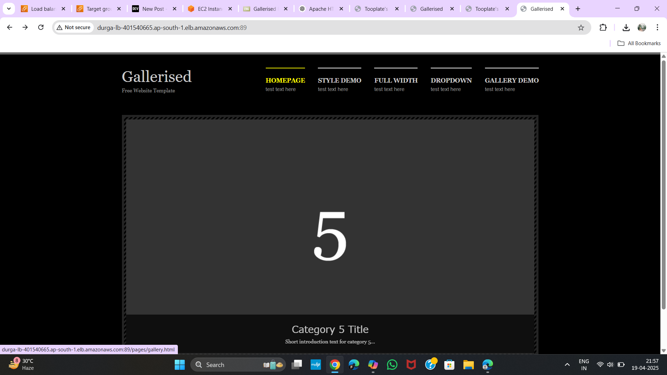The width and height of the screenshot is (667, 375).
Task: Click the taskbar Search box
Action: tap(238, 365)
